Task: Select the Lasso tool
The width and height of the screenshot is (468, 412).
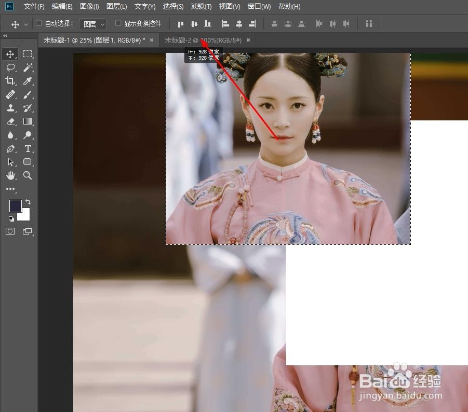Action: point(11,67)
